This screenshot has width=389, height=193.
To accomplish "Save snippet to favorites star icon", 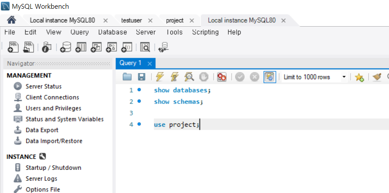I will point(359,77).
